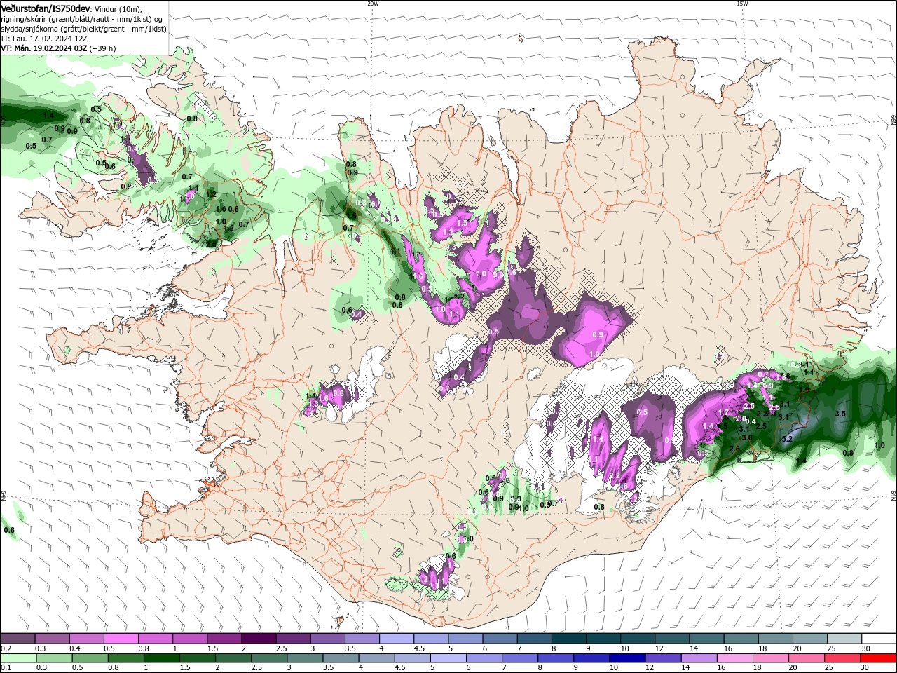Click the snow legend swatch labeled 0.2
This screenshot has width=897, height=673.
(x=18, y=639)
